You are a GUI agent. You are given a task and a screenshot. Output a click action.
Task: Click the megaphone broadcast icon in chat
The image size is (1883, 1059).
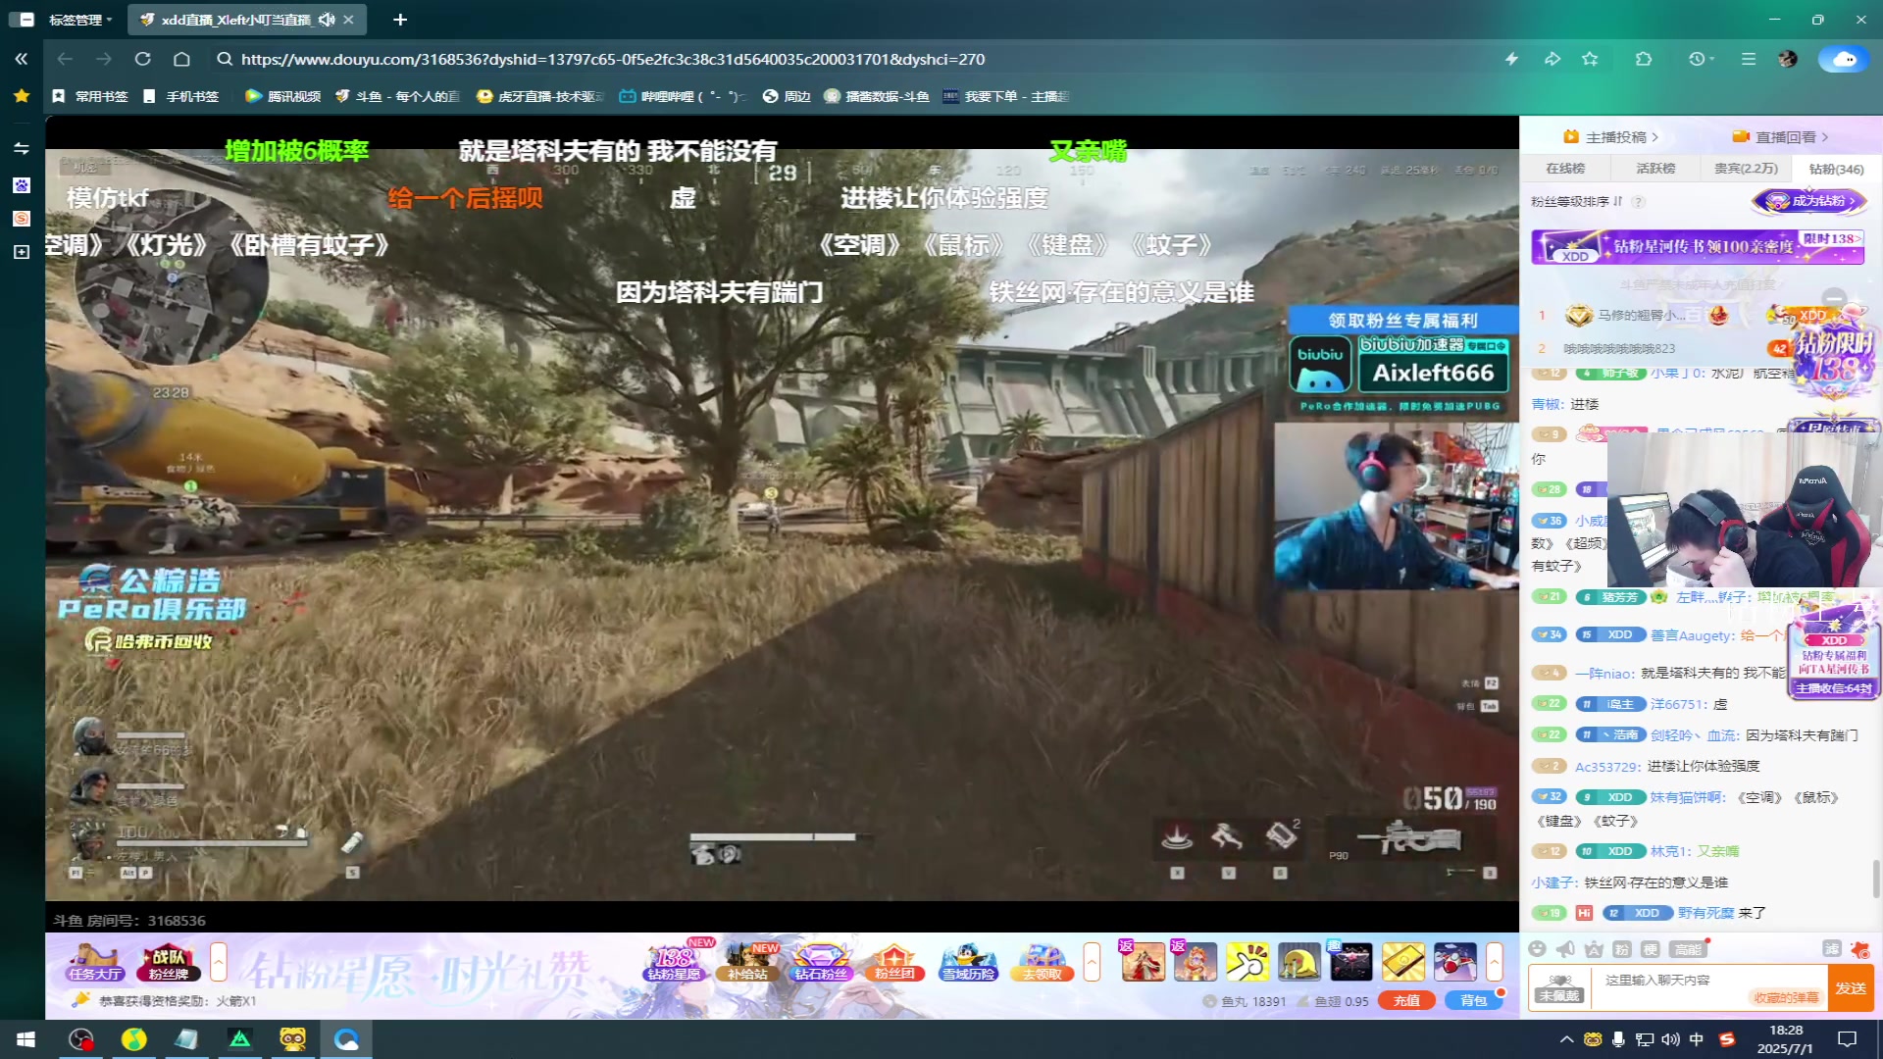1565,948
